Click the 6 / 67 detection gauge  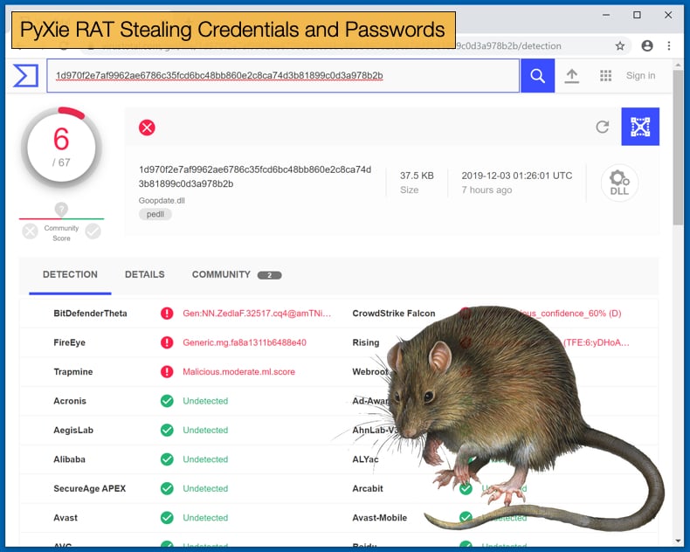pos(61,148)
